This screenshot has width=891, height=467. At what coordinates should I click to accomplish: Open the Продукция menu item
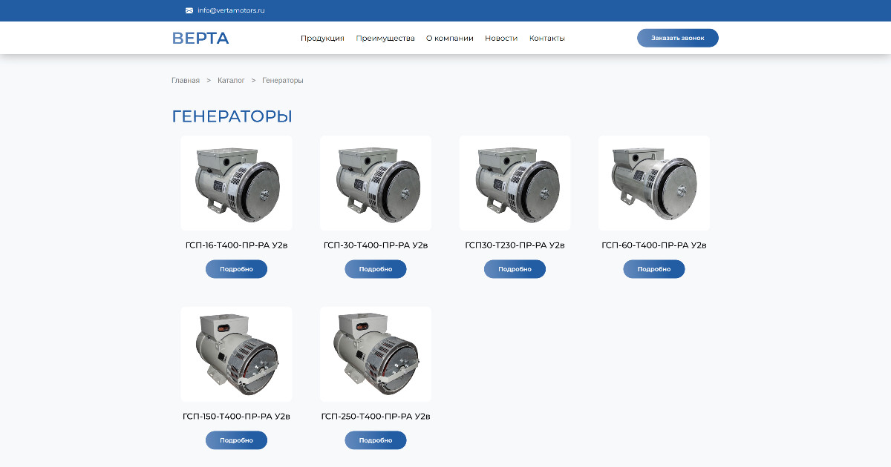[322, 38]
